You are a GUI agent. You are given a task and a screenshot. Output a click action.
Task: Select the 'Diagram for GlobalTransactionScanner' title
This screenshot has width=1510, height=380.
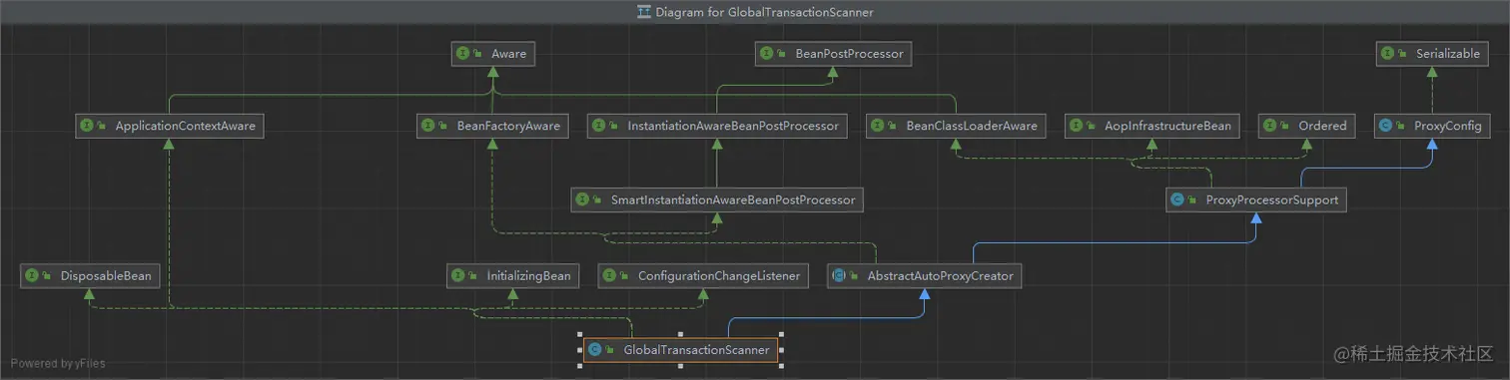tap(765, 12)
